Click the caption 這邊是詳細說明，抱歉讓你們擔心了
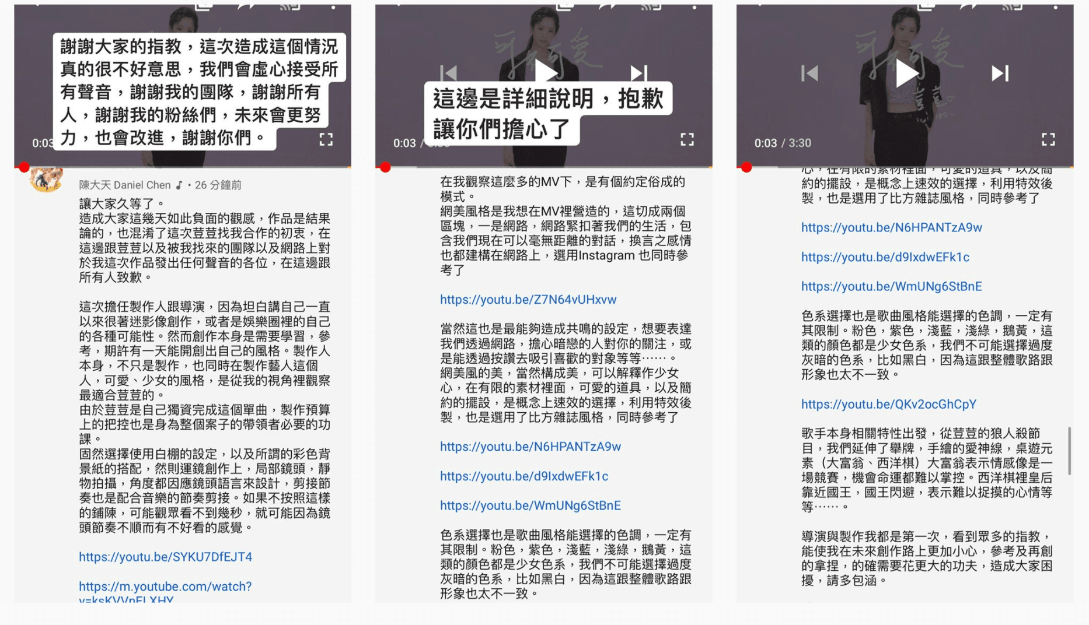 548,114
